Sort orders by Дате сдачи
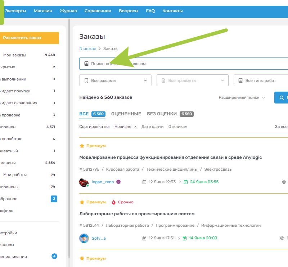The image size is (288, 267). point(152,126)
